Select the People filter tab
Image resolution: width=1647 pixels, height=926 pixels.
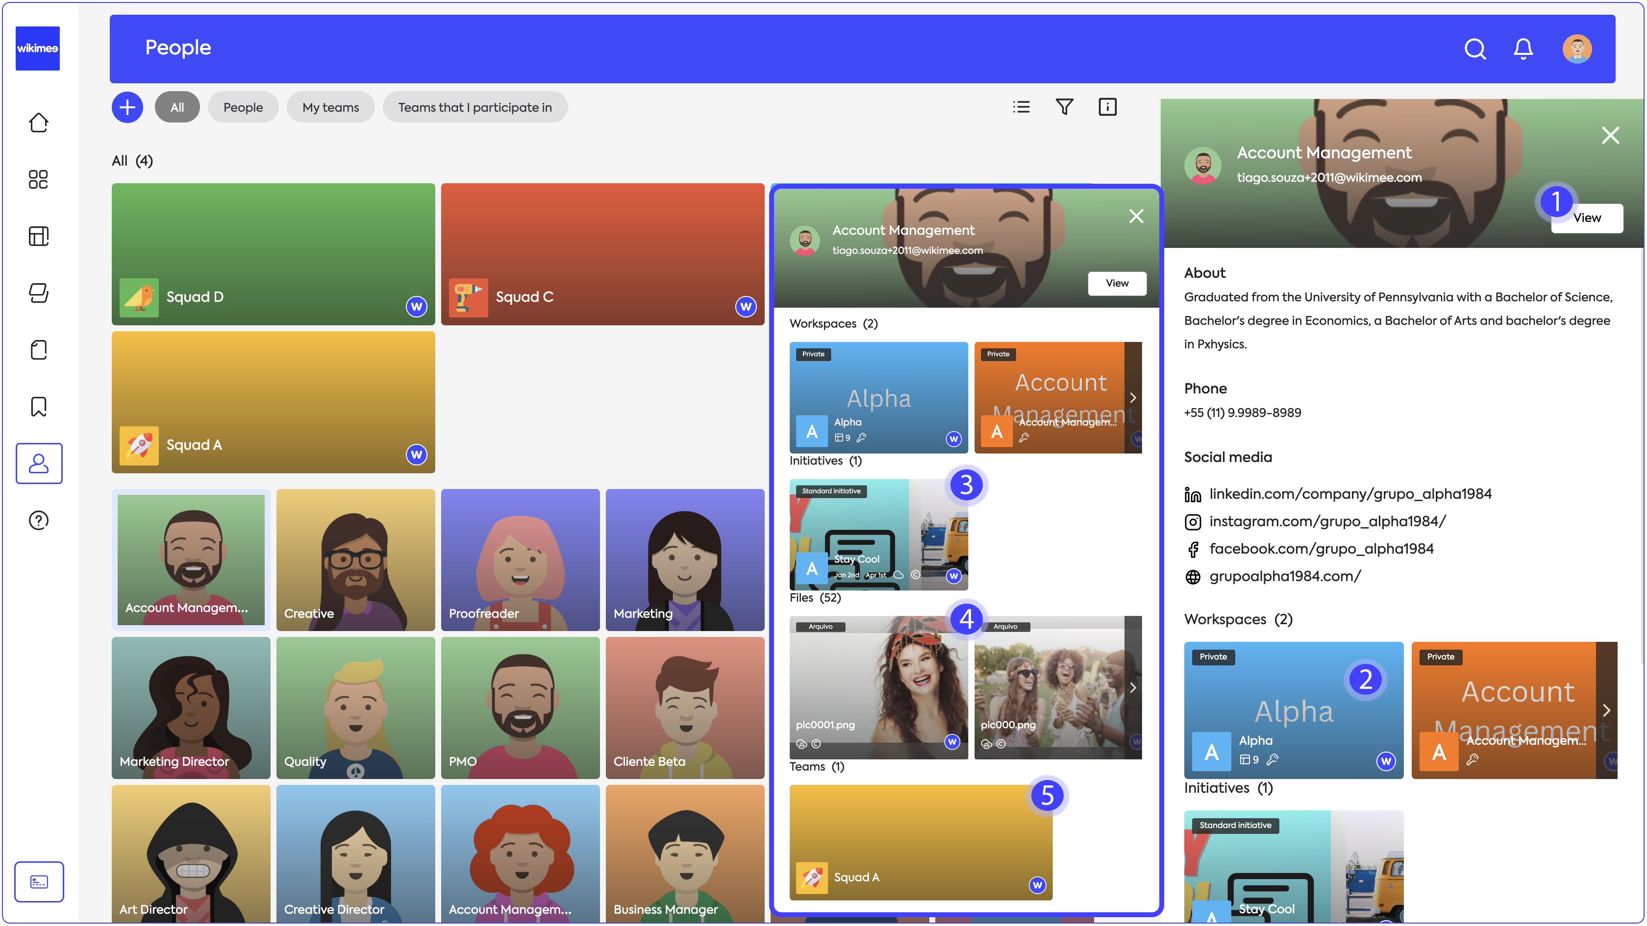click(x=243, y=107)
